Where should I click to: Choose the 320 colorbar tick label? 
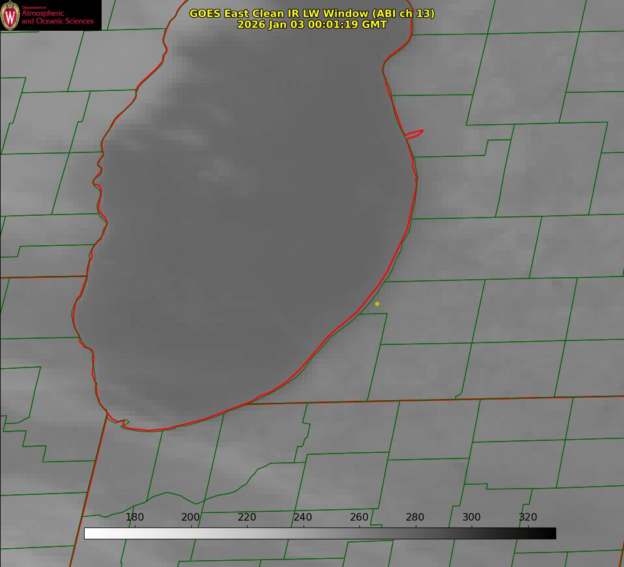tap(528, 517)
